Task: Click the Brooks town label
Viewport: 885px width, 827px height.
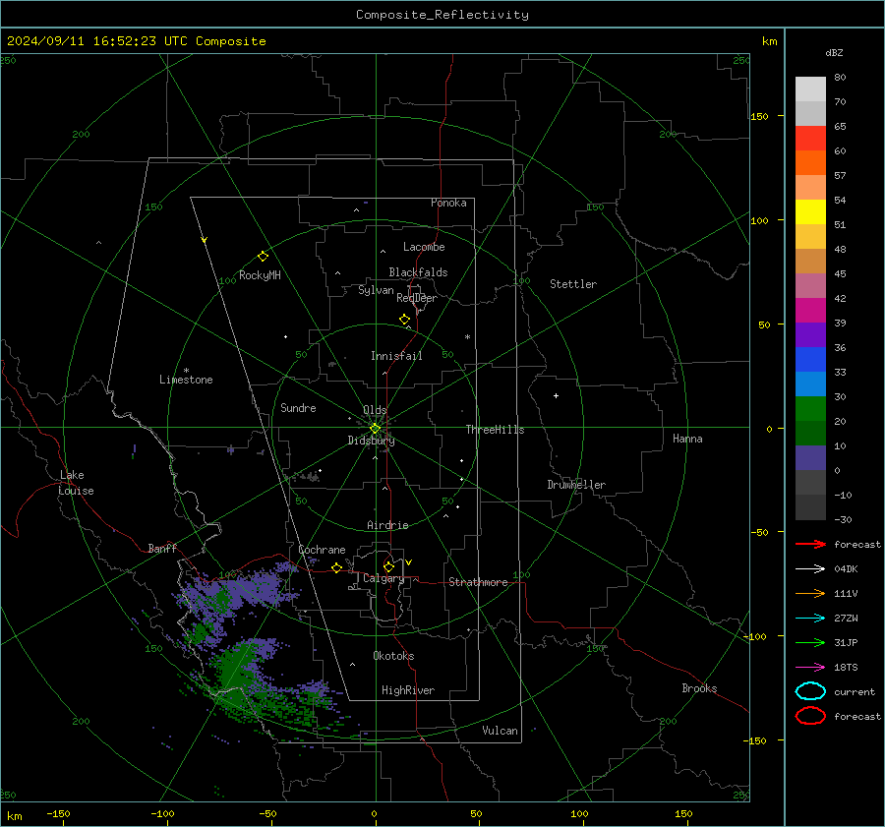Action: click(699, 688)
